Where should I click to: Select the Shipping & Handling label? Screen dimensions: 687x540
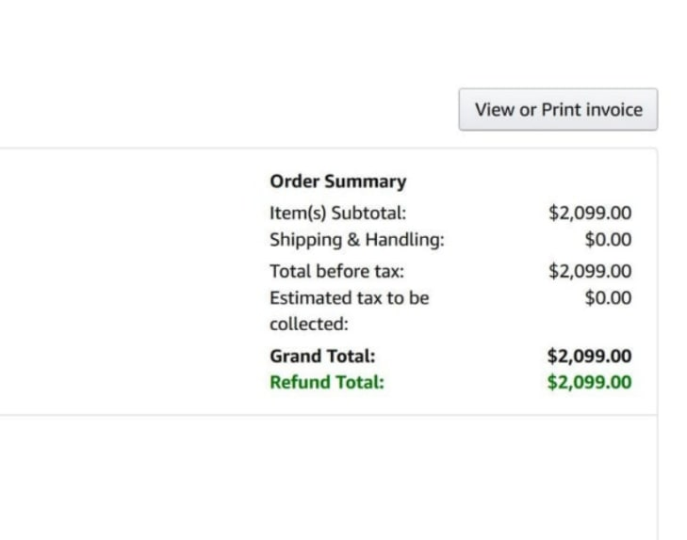(x=356, y=240)
